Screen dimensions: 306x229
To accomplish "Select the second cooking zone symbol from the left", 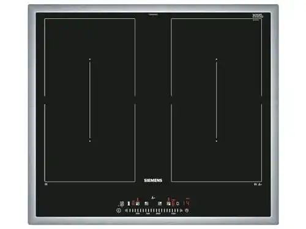I will pyautogui.click(x=146, y=203).
